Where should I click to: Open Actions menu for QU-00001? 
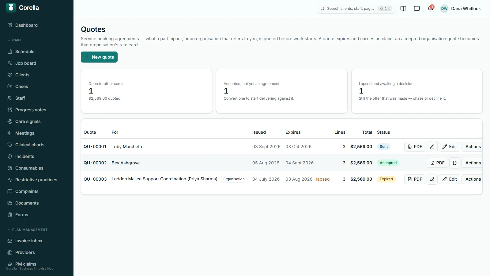[x=472, y=147]
